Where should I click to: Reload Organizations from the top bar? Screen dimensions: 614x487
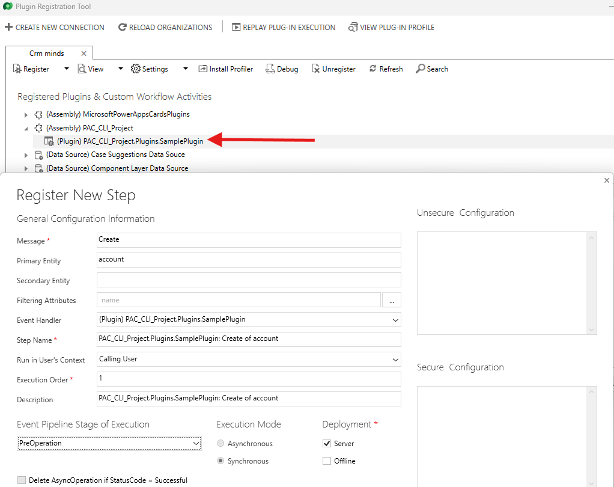pyautogui.click(x=123, y=27)
